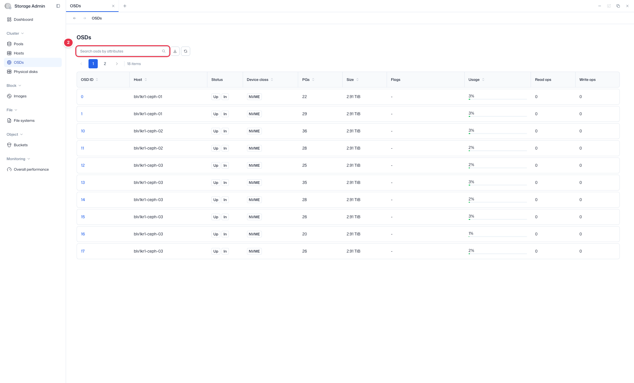Viewport: 634px width, 383px height.
Task: Open File systems in sidebar
Action: [x=33, y=121]
